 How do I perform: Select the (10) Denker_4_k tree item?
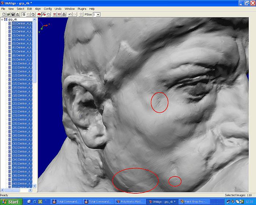[x=22, y=64]
